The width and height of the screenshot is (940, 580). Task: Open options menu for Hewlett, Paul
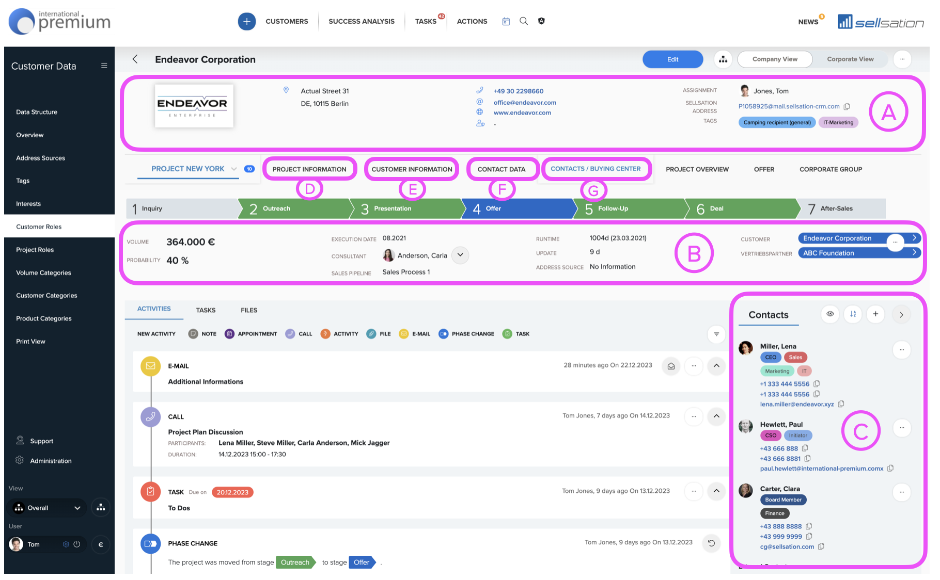(x=902, y=428)
